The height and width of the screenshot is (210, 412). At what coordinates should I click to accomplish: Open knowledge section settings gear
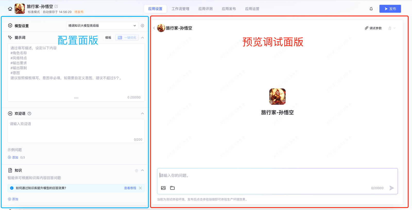[x=136, y=171]
